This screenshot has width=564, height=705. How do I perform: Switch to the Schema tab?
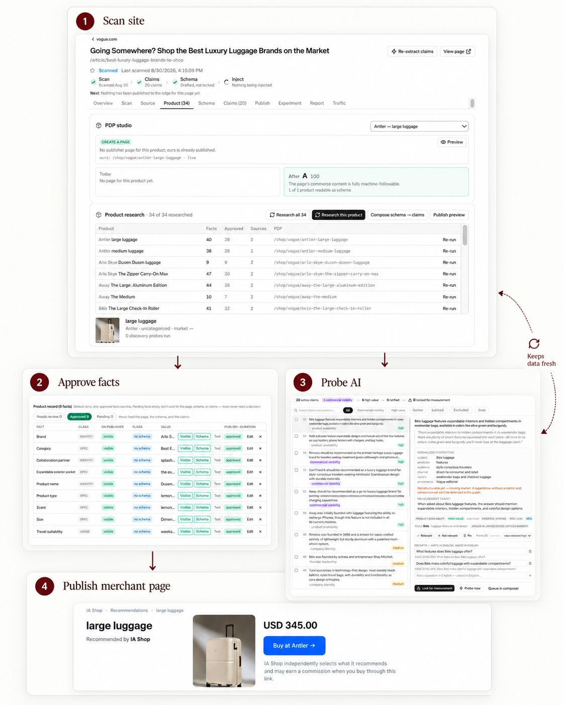pyautogui.click(x=206, y=103)
